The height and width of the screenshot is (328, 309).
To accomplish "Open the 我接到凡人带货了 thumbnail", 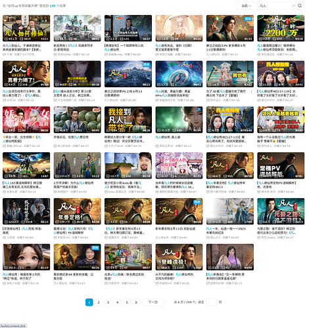I will pos(128,119).
